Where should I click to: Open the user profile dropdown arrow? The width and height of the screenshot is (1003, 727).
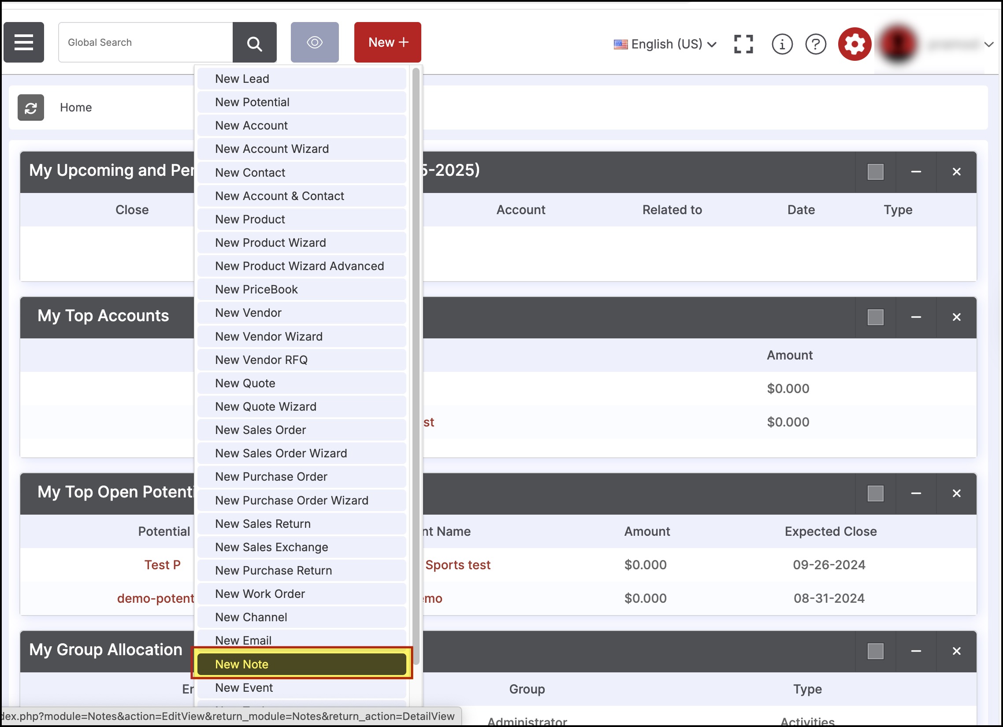(988, 44)
